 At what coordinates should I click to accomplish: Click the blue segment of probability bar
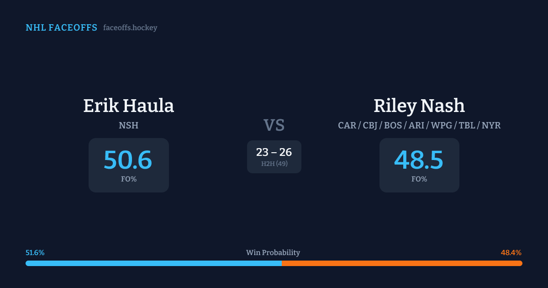(153, 263)
